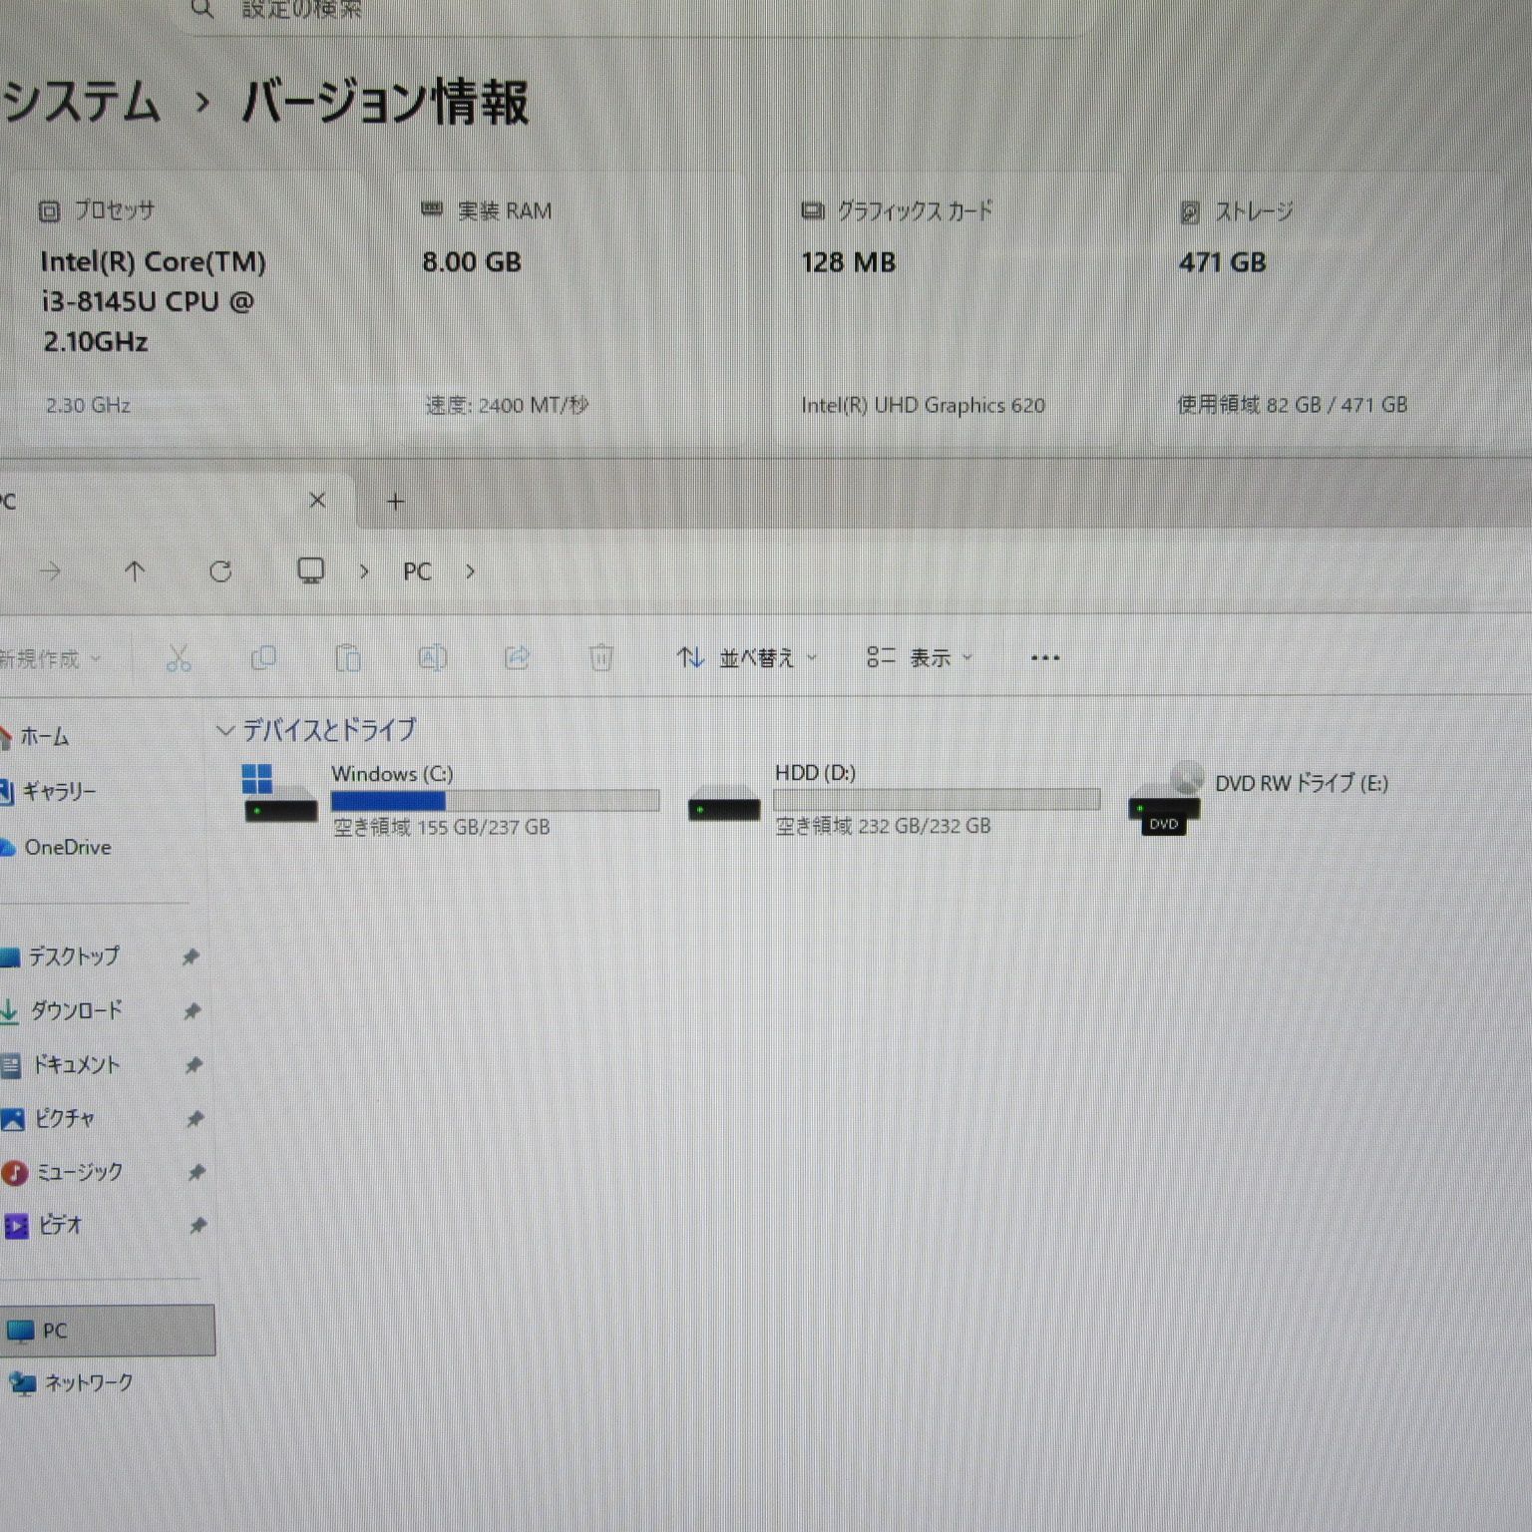Select PC in the sidebar

tap(107, 1331)
